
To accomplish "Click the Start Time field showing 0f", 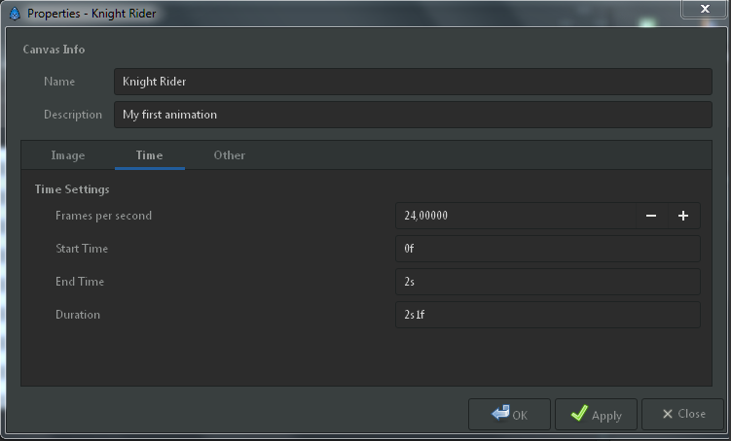I will tap(548, 249).
